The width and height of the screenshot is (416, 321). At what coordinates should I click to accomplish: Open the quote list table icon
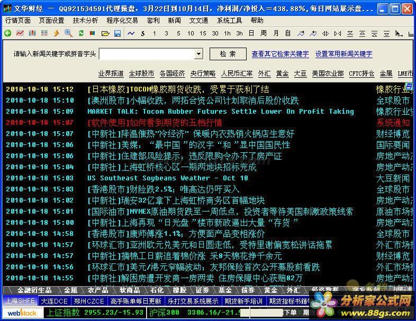(44, 33)
